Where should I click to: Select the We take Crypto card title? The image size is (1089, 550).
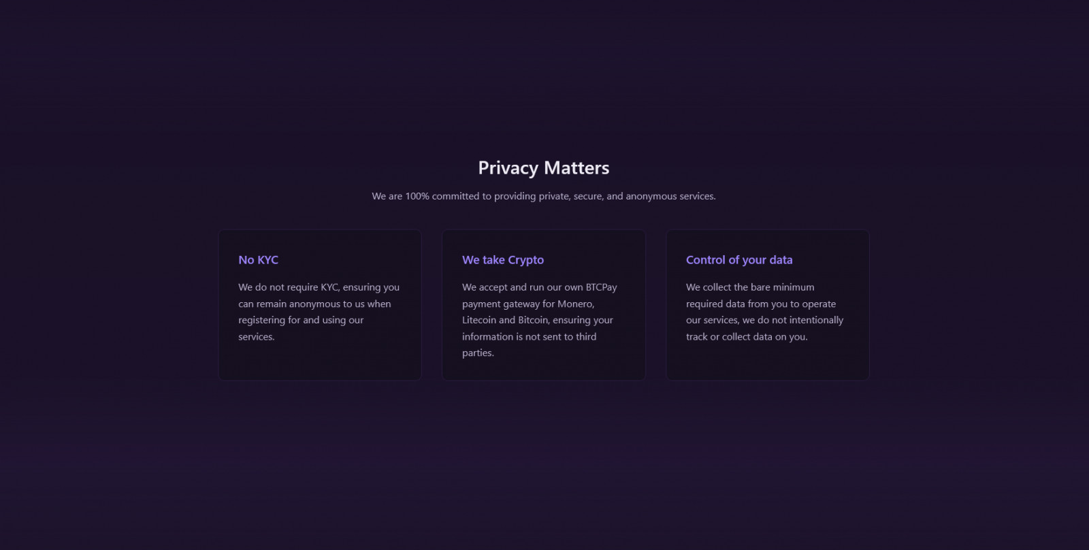tap(502, 260)
